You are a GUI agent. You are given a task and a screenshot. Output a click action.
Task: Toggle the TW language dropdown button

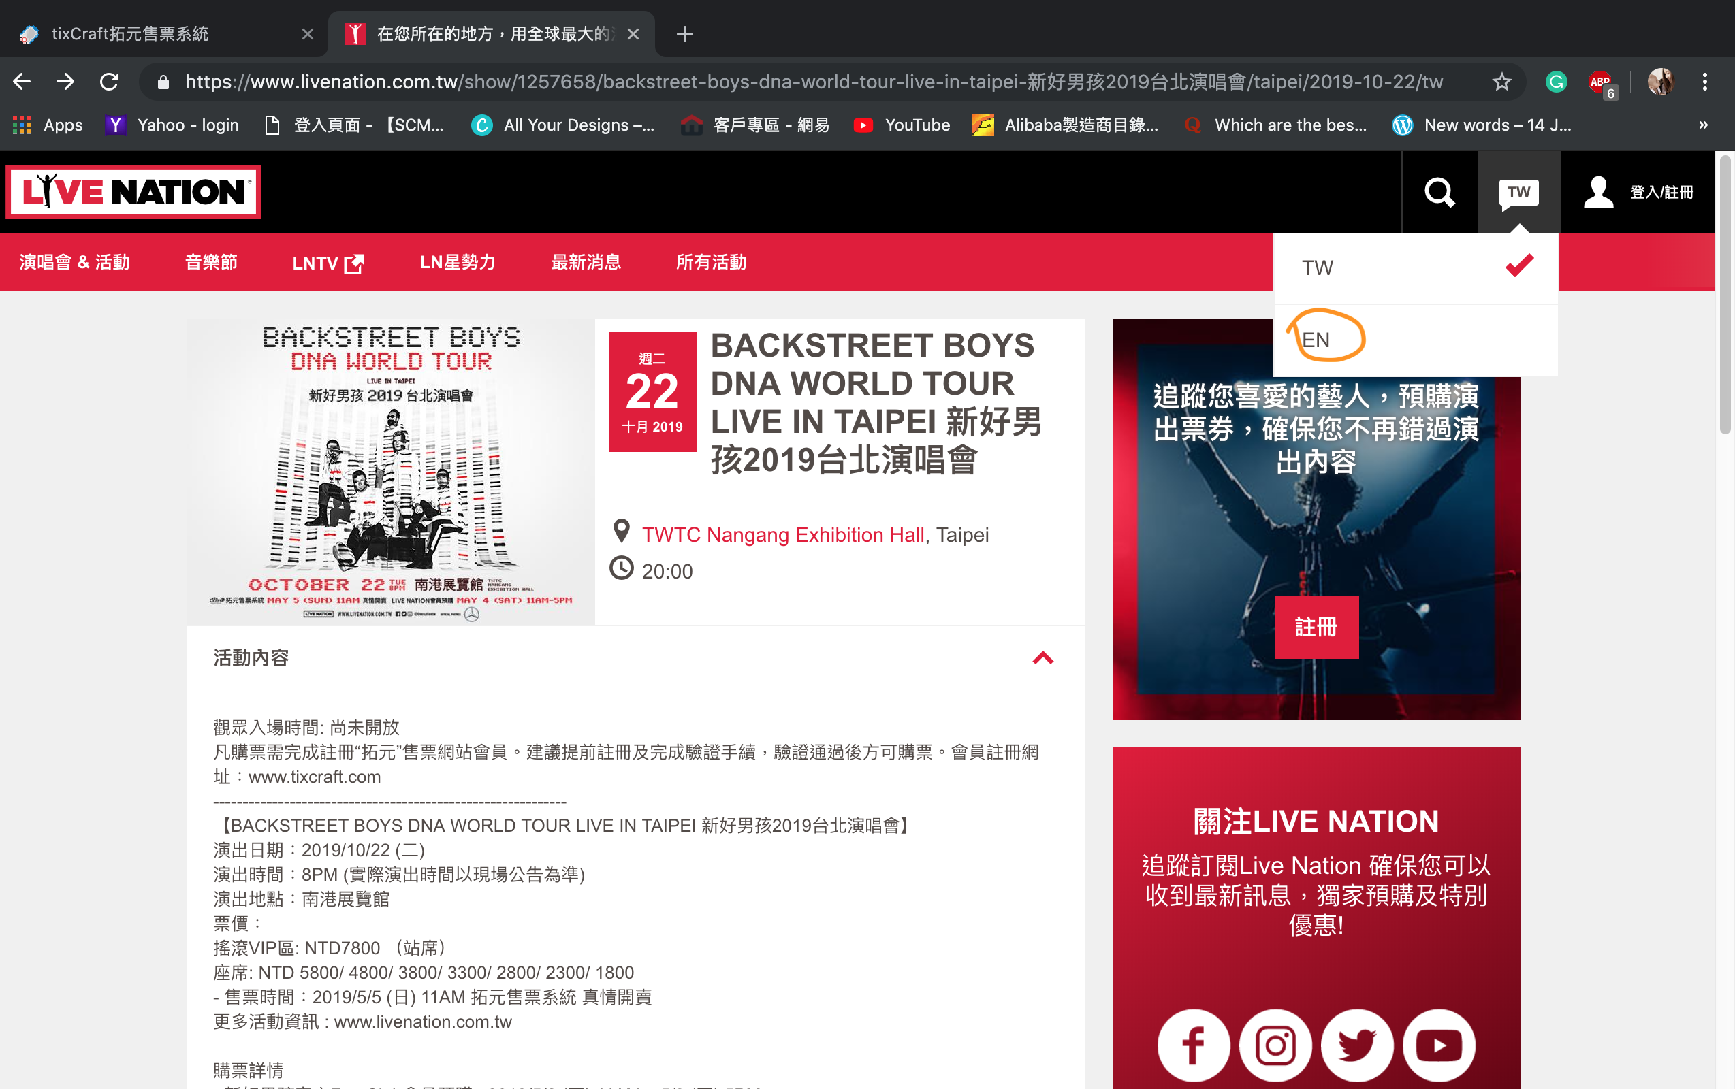coord(1518,193)
